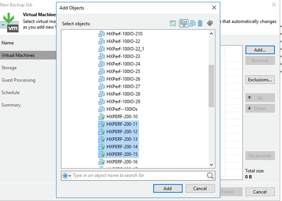This screenshot has height=201, width=282.
Task: Select HXPerf-100IO-24 label
Action: [123, 64]
